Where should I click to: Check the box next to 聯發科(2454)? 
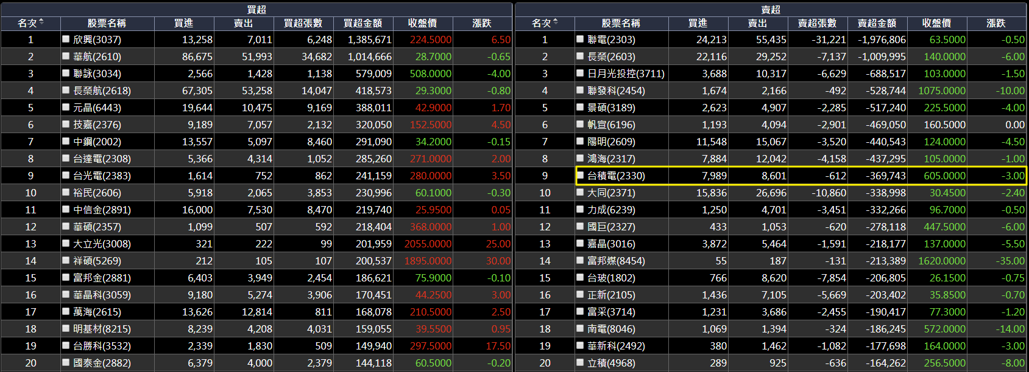[580, 90]
